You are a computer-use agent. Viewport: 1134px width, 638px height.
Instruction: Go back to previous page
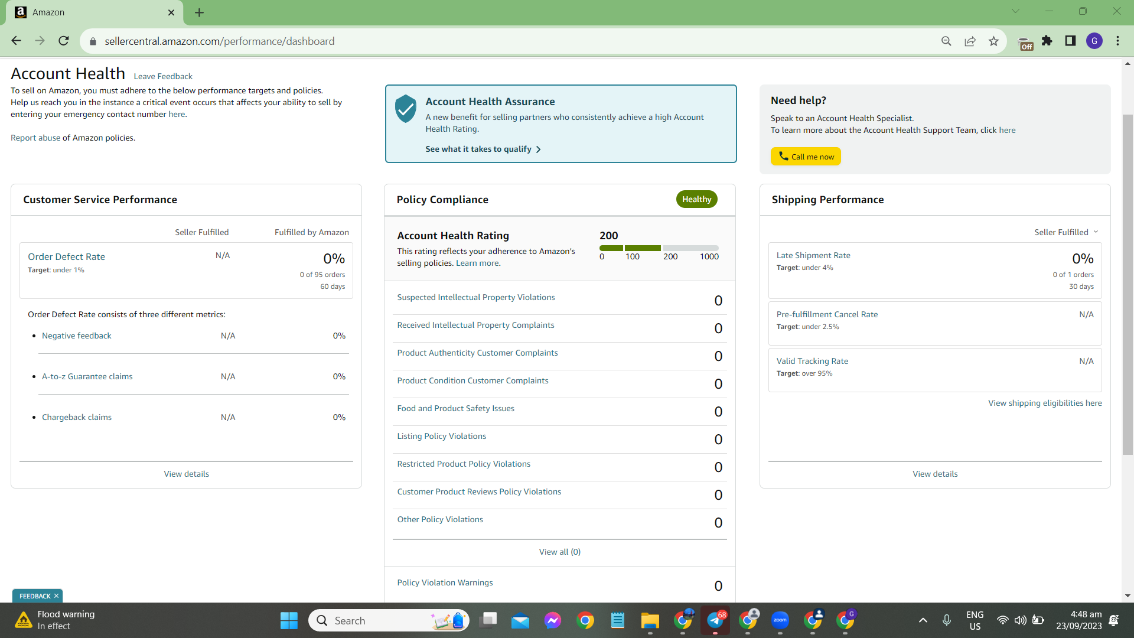point(16,41)
